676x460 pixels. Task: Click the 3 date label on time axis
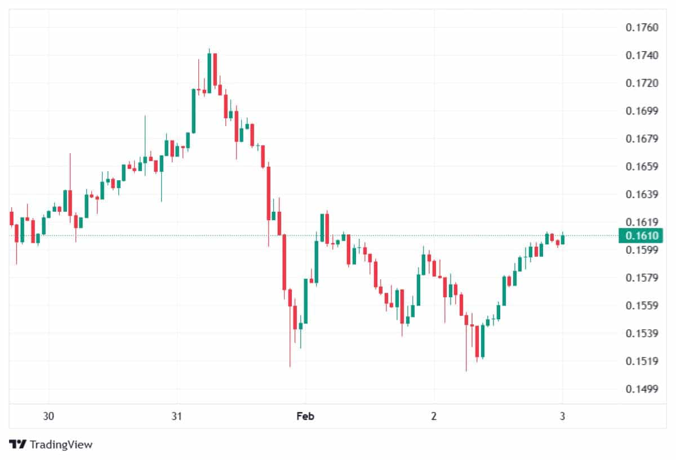[x=562, y=417]
